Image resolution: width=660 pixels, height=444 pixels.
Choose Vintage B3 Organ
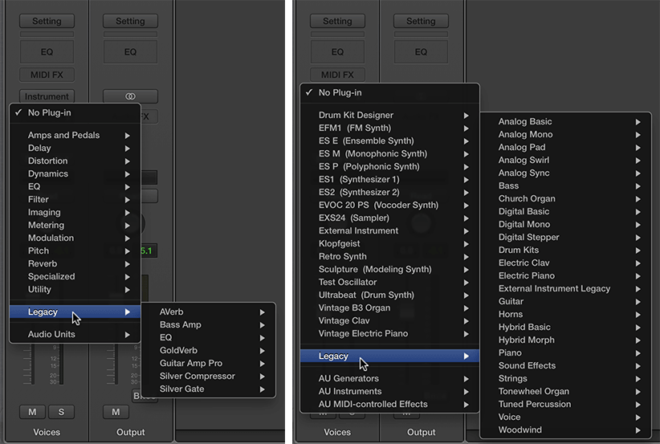click(x=389, y=308)
